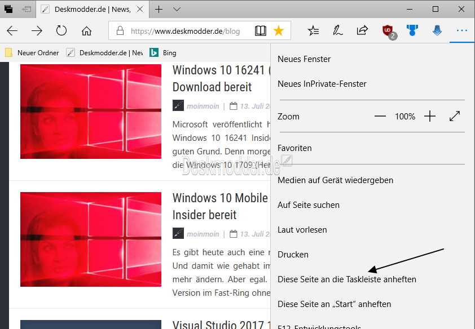The image size is (475, 329).
Task: Click the second article's red thumbnail
Action: 91,239
